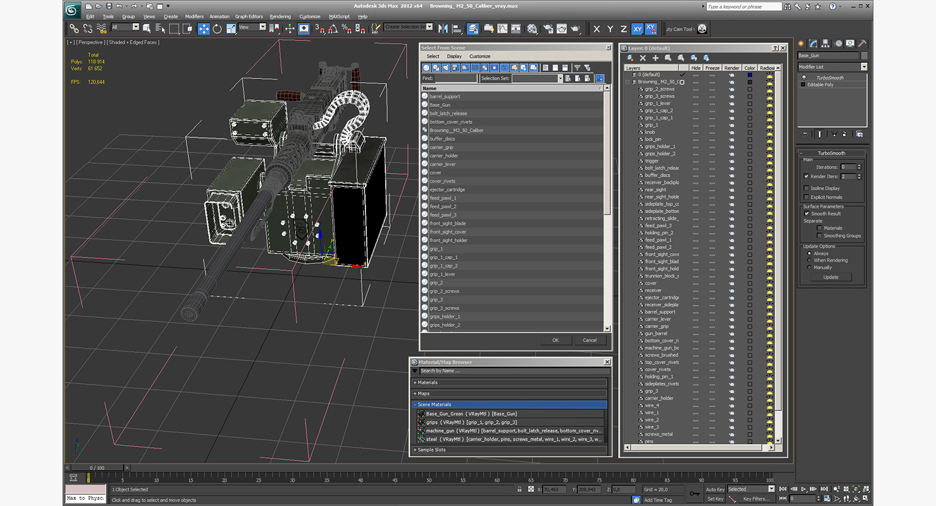
Task: Toggle TurboSmooth modifier lightbulb
Action: pyautogui.click(x=803, y=78)
